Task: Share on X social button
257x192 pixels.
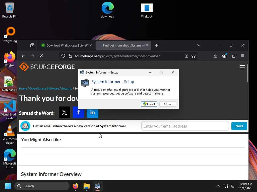Action: click(x=65, y=112)
